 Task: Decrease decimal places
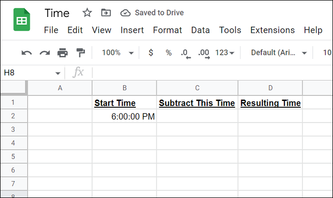pos(185,53)
